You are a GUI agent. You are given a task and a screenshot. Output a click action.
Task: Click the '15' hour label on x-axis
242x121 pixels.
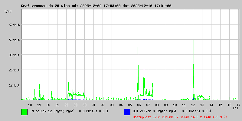pyautogui.click(x=221, y=105)
